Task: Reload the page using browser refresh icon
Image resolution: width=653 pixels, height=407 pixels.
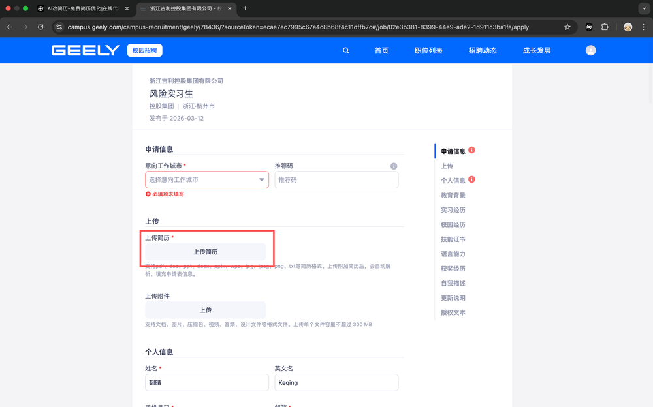Action: 40,27
